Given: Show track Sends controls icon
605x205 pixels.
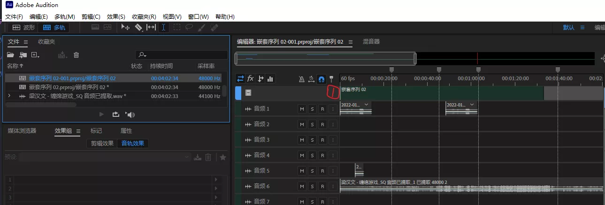Looking at the screenshot, I should pos(261,79).
